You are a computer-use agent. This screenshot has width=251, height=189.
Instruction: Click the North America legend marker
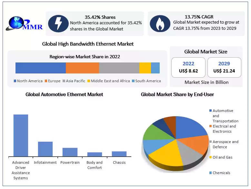[x=15, y=81]
